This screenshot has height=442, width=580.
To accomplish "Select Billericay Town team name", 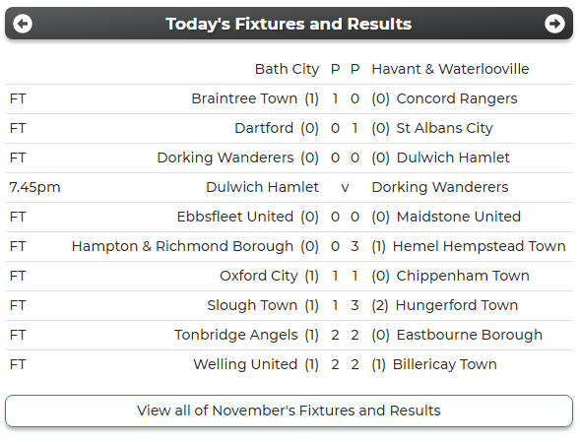I will point(445,364).
